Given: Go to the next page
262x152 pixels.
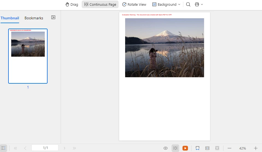Looking at the screenshot, I should tap(64, 148).
